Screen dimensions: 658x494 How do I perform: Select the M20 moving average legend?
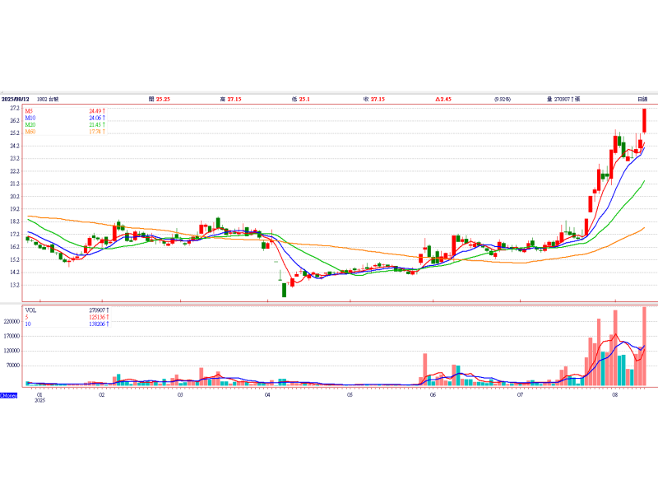[30, 124]
